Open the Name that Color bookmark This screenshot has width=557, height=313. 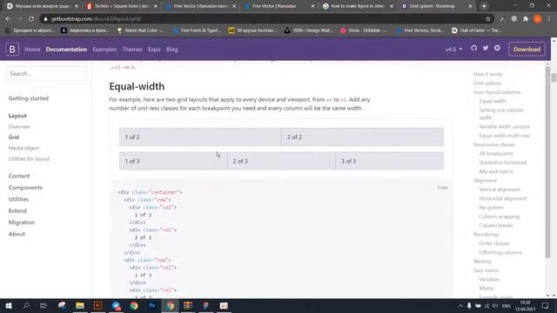[x=140, y=30]
